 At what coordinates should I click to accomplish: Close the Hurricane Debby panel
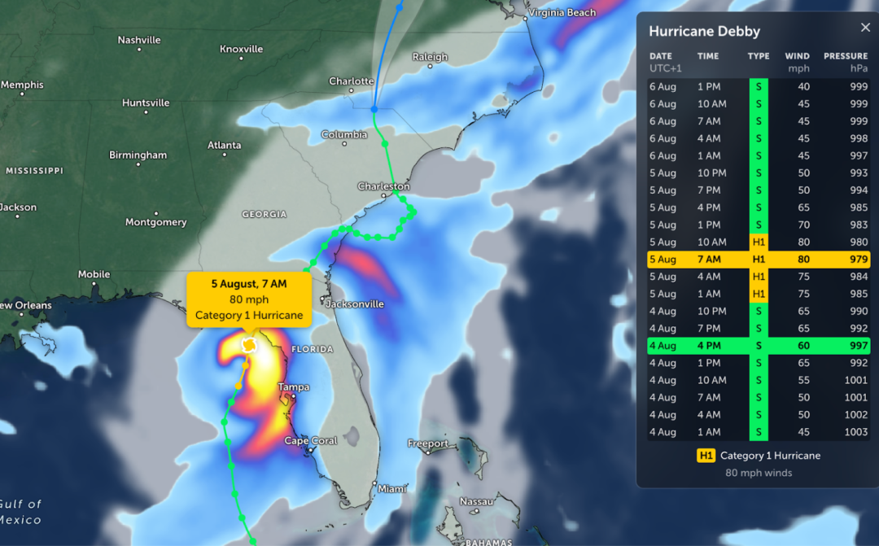(865, 26)
